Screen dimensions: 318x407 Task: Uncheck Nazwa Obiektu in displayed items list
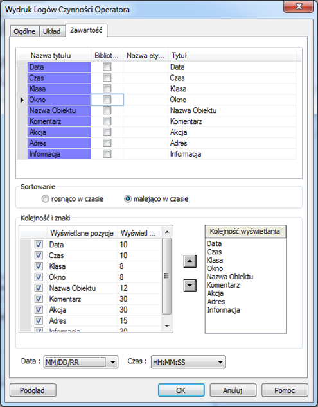click(x=39, y=288)
